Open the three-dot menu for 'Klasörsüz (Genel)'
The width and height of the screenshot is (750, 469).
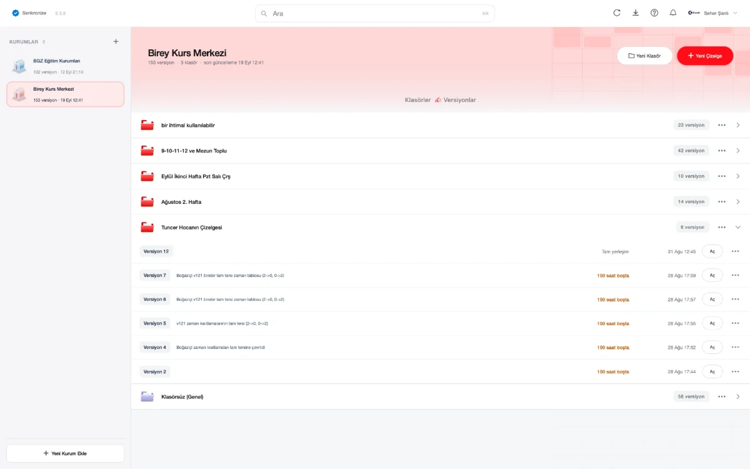coord(722,396)
